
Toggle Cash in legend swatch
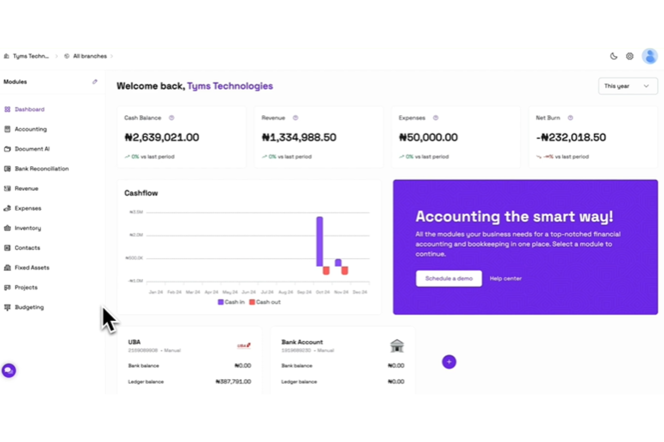[x=221, y=302]
